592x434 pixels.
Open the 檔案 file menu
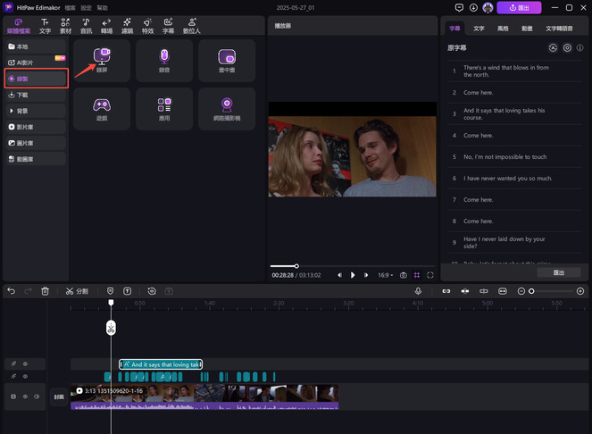click(x=70, y=7)
